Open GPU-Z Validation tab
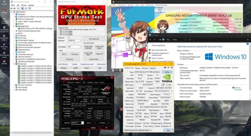Viewport: 251px width, 136px height. (x=153, y=68)
